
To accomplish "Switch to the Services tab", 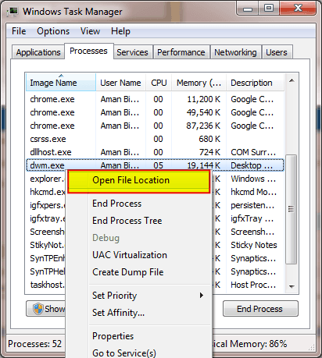I will coord(132,52).
